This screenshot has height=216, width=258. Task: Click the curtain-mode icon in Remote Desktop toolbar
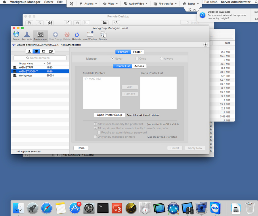pos(50,22)
